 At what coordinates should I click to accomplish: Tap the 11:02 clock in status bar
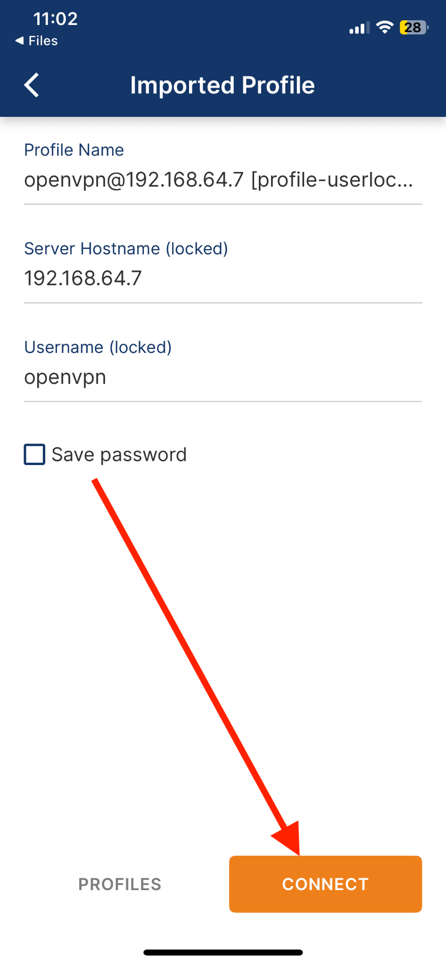[x=55, y=19]
